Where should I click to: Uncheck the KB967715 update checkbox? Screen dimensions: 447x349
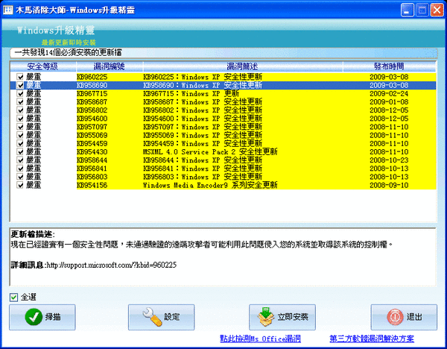pos(20,93)
